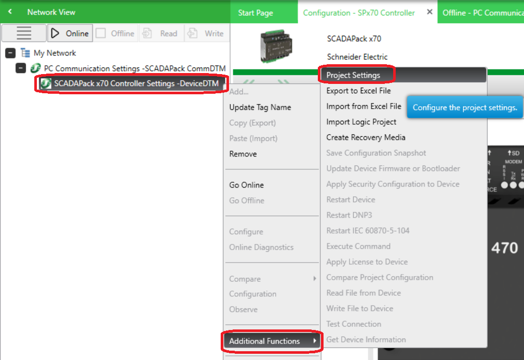Click the SCADAPack x70 Controller DeviceDTM icon

click(46, 83)
